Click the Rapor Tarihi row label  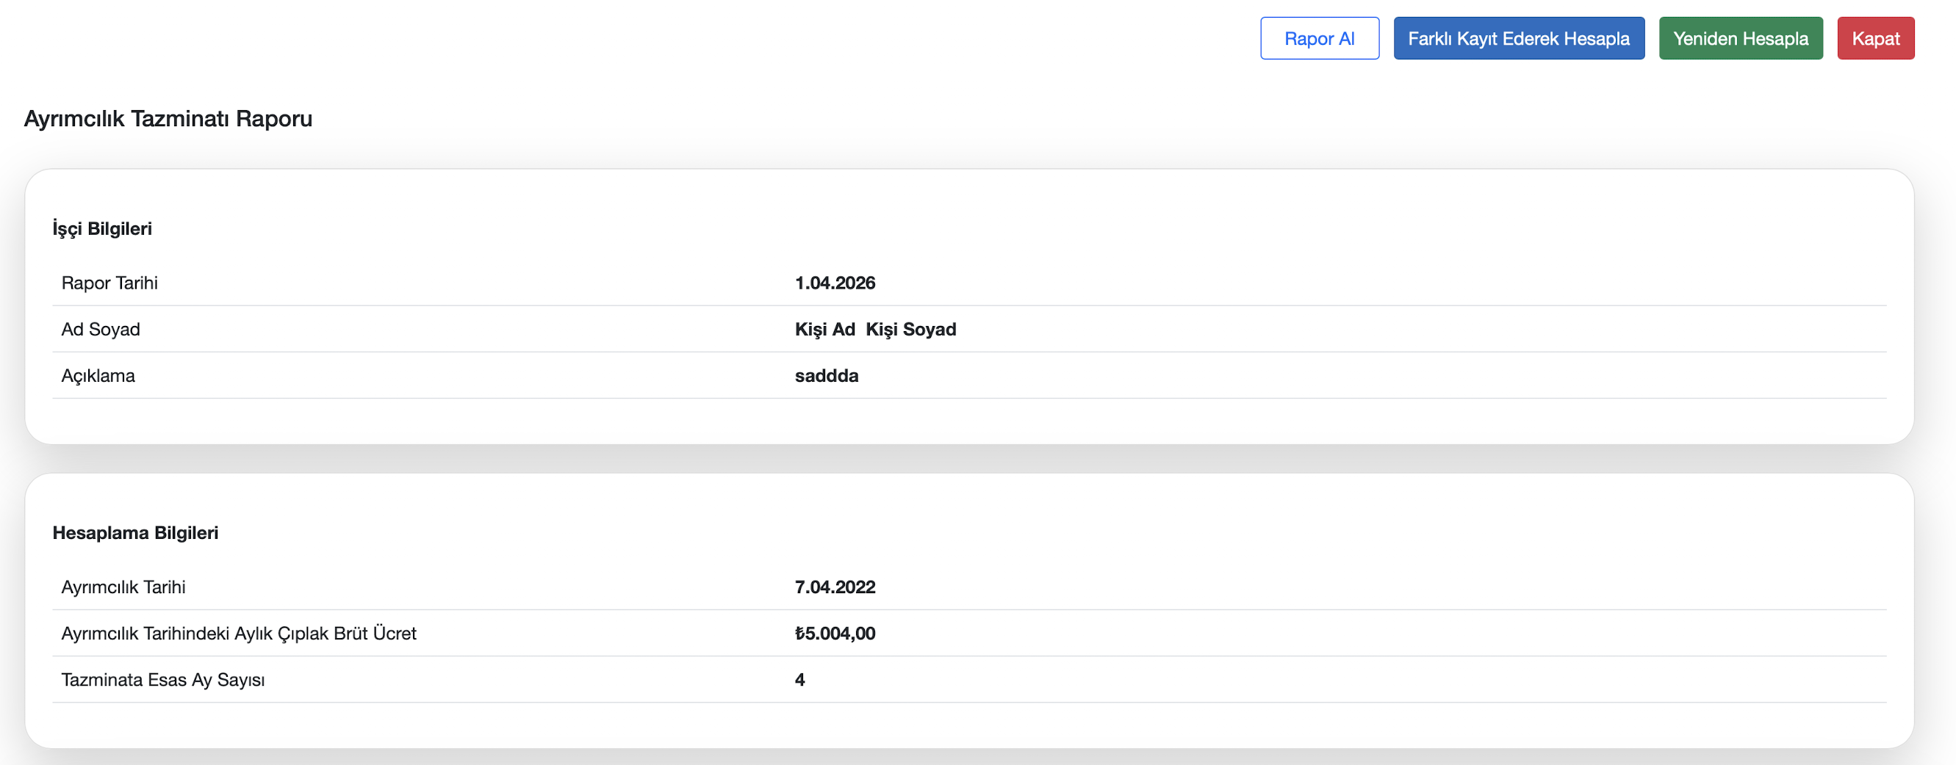tap(109, 283)
